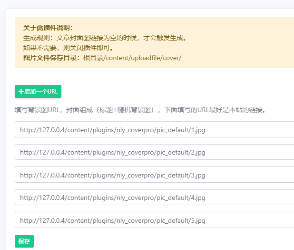This screenshot has width=294, height=250.
Task: Click the 填写背景图URL helper text
Action: click(37, 110)
